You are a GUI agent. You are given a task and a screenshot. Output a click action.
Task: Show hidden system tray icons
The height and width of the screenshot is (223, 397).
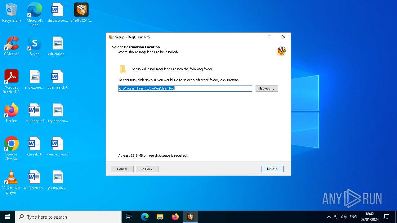tap(329, 217)
